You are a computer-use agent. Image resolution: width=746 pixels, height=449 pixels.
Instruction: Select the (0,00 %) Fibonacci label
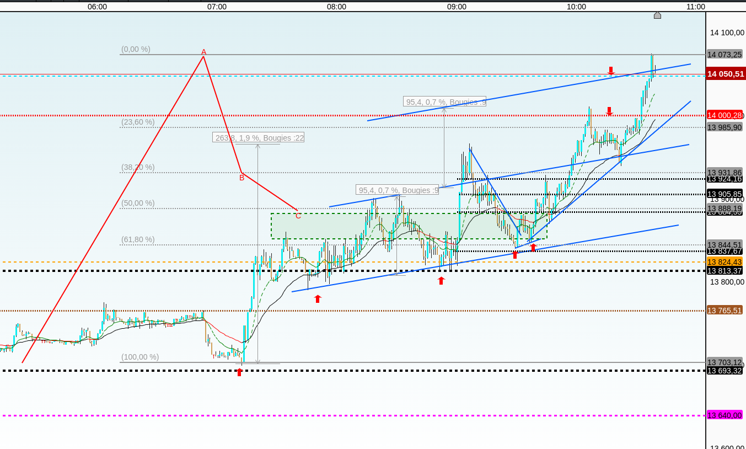coord(136,49)
